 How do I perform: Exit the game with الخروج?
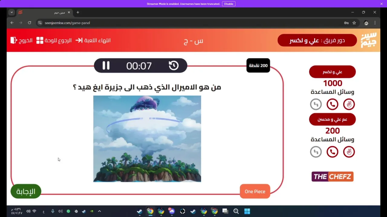click(x=21, y=40)
